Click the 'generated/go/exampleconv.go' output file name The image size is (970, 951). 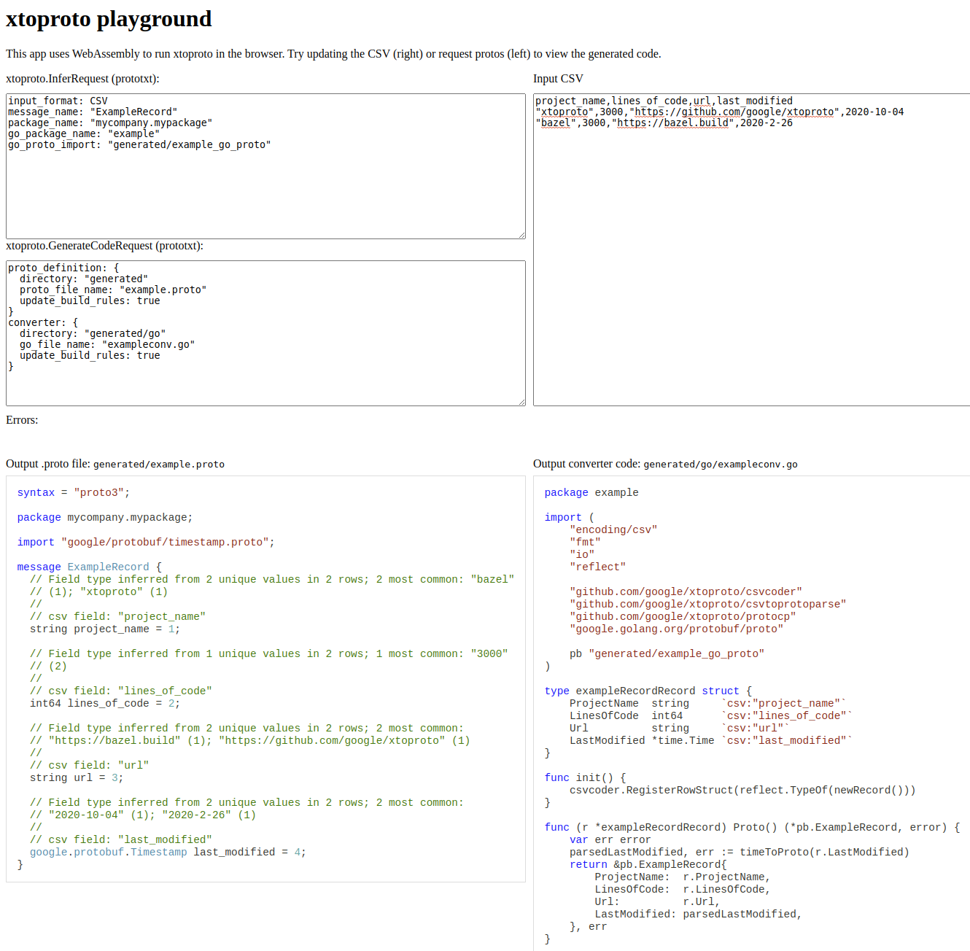pyautogui.click(x=721, y=465)
